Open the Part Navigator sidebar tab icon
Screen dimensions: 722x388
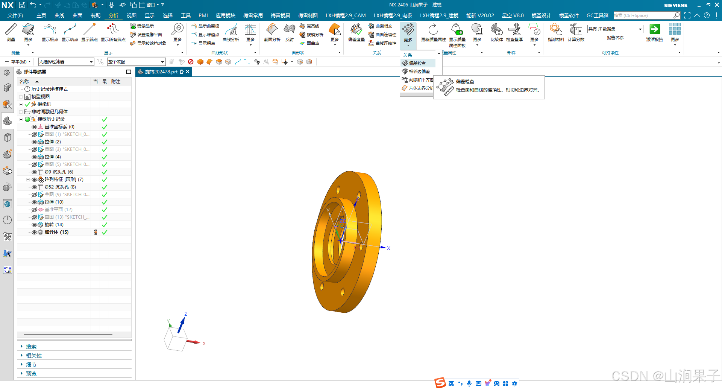pyautogui.click(x=8, y=121)
